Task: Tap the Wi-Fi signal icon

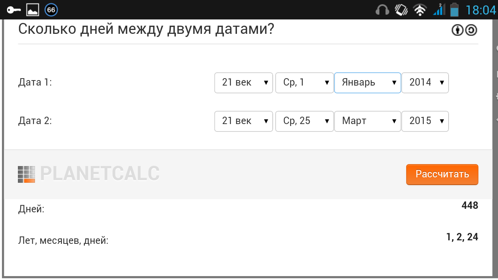Action: tap(420, 10)
